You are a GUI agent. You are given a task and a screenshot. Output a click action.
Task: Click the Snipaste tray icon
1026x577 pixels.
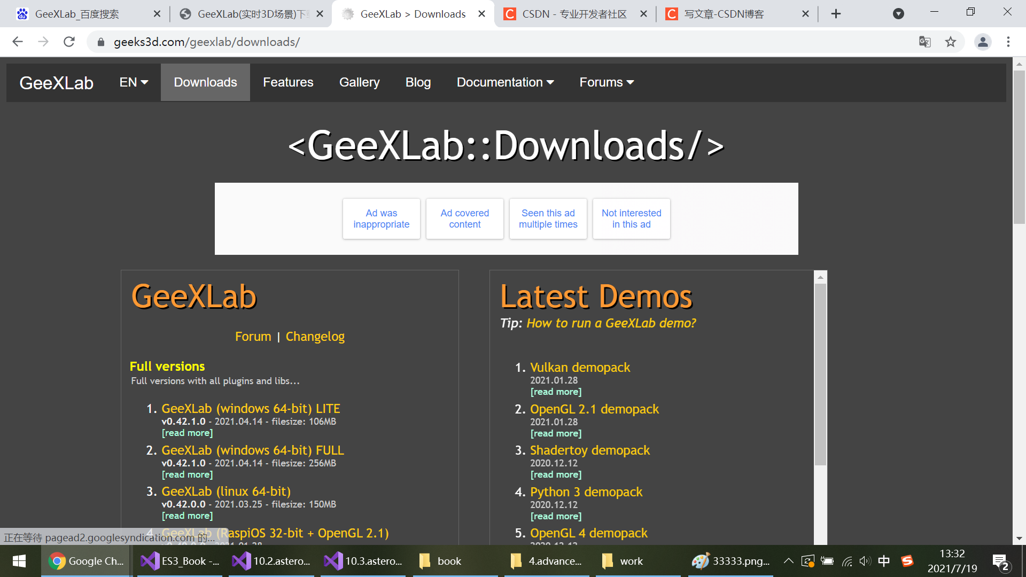coord(907,561)
